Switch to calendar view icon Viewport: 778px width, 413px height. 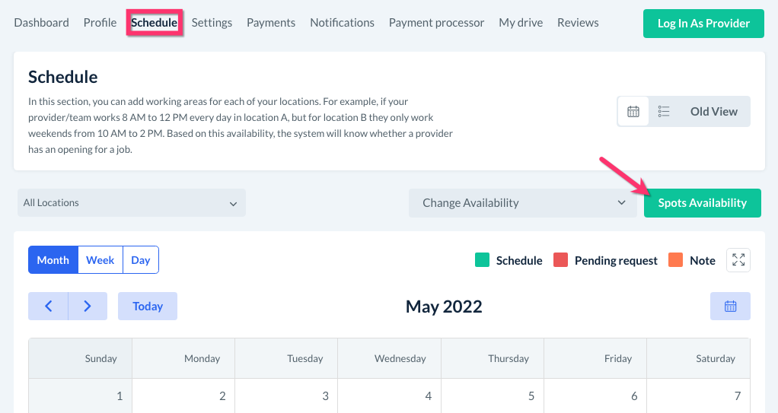pos(633,111)
